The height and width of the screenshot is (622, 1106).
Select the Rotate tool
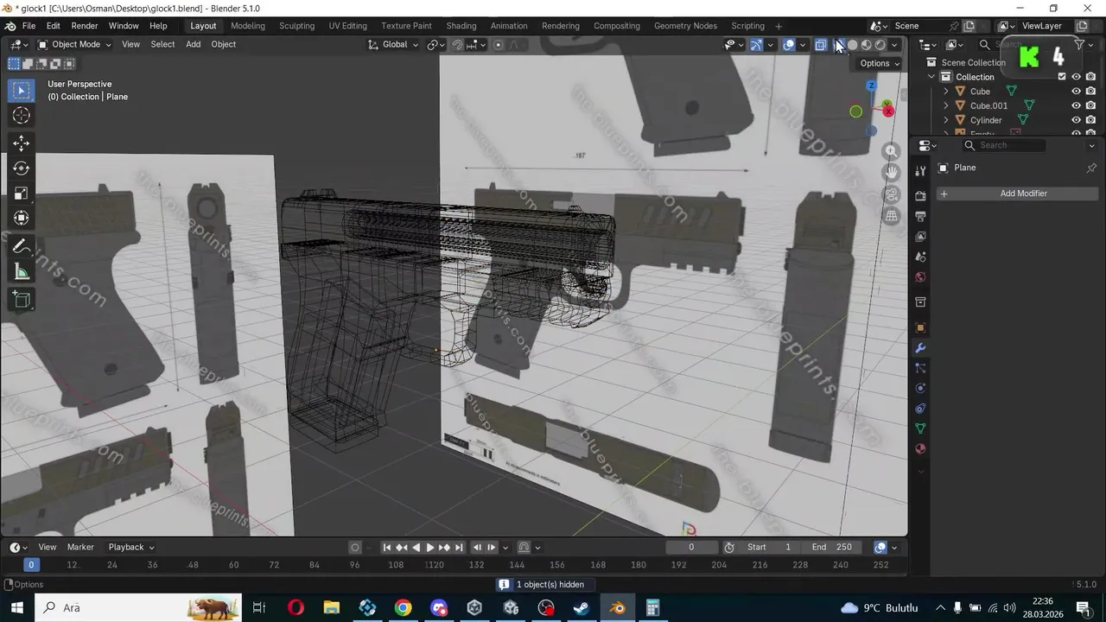pyautogui.click(x=22, y=168)
